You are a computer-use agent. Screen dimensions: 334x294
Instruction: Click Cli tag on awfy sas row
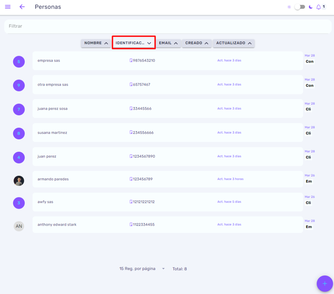coord(308,203)
